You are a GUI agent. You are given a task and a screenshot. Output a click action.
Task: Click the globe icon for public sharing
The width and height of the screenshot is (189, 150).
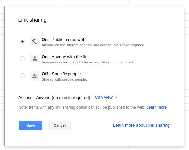(x=35, y=42)
